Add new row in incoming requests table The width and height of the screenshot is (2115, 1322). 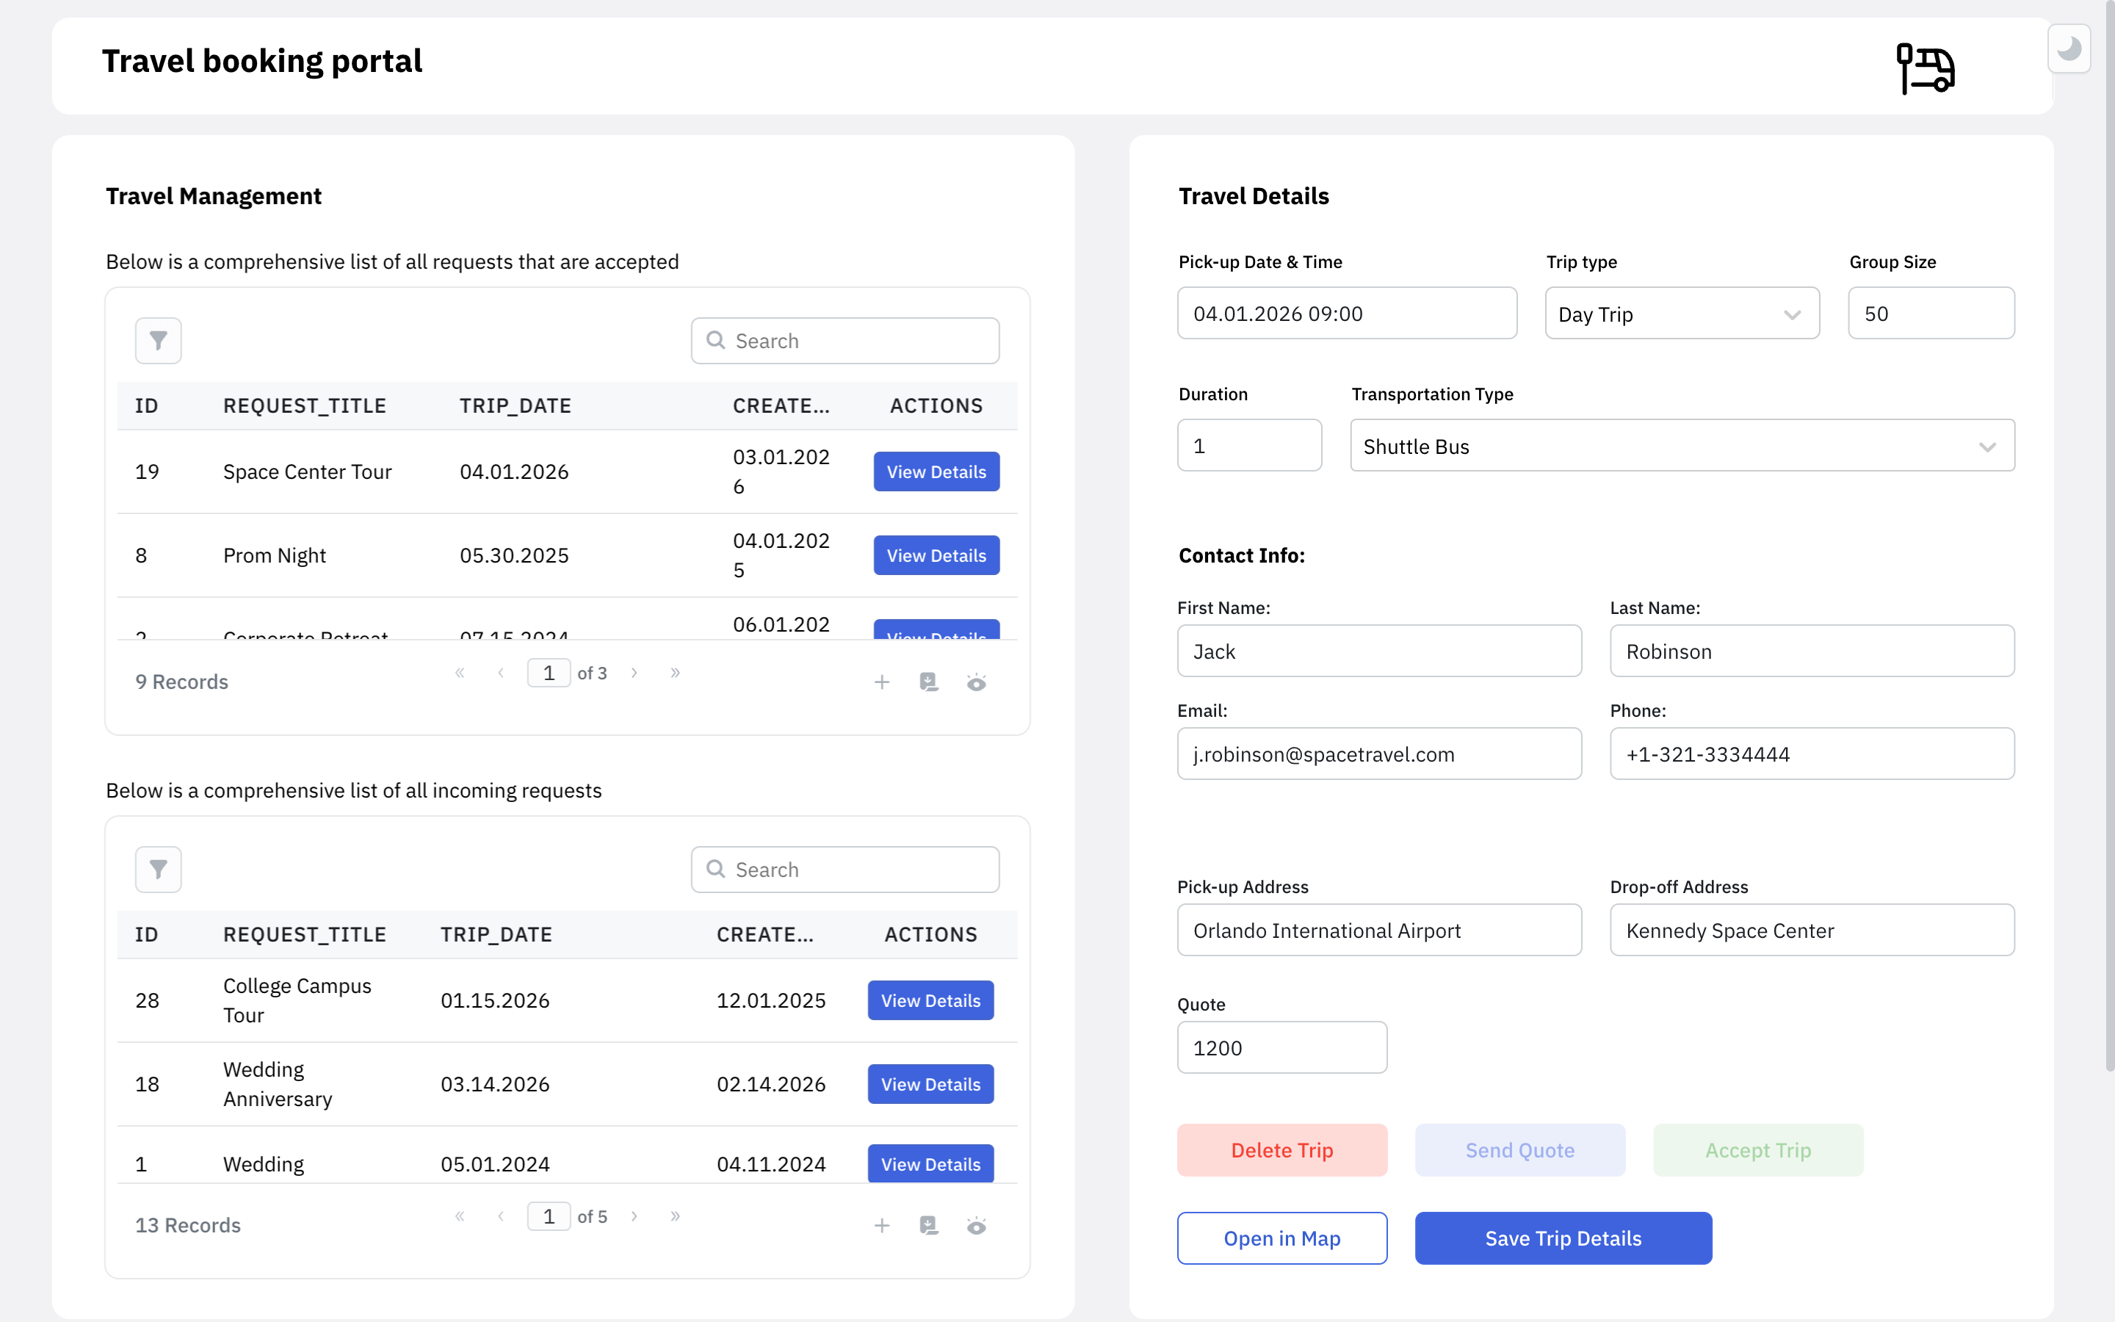coord(882,1226)
